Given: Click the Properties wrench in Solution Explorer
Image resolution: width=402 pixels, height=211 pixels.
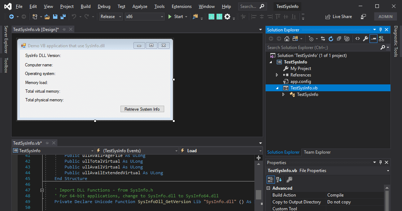Looking at the screenshot, I should [x=365, y=39].
